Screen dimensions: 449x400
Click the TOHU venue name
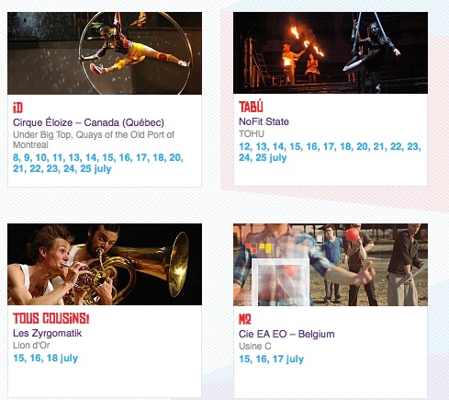pos(252,134)
